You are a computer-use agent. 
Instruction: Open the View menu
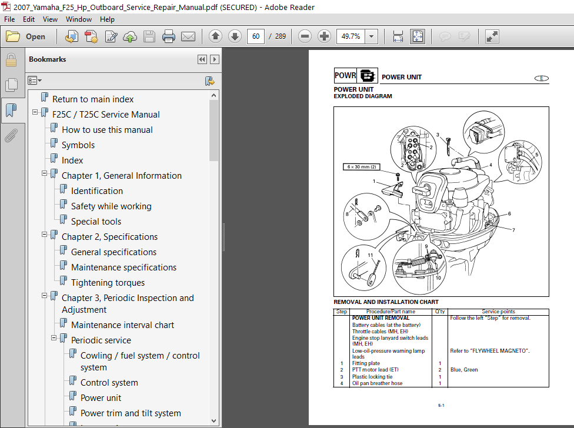pos(50,19)
